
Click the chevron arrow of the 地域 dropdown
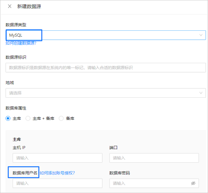pos(201,93)
